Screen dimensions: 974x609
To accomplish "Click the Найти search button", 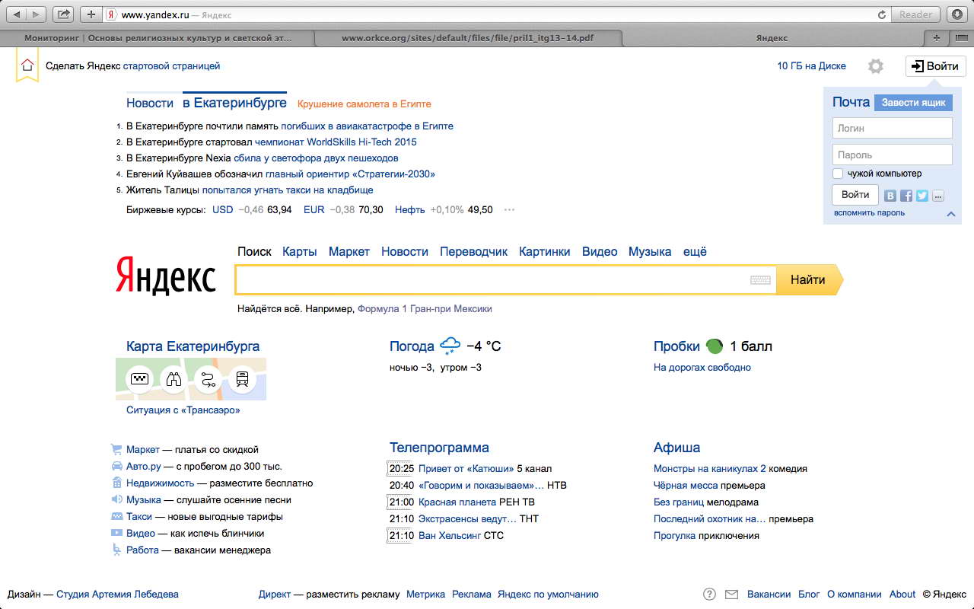I will (x=808, y=279).
